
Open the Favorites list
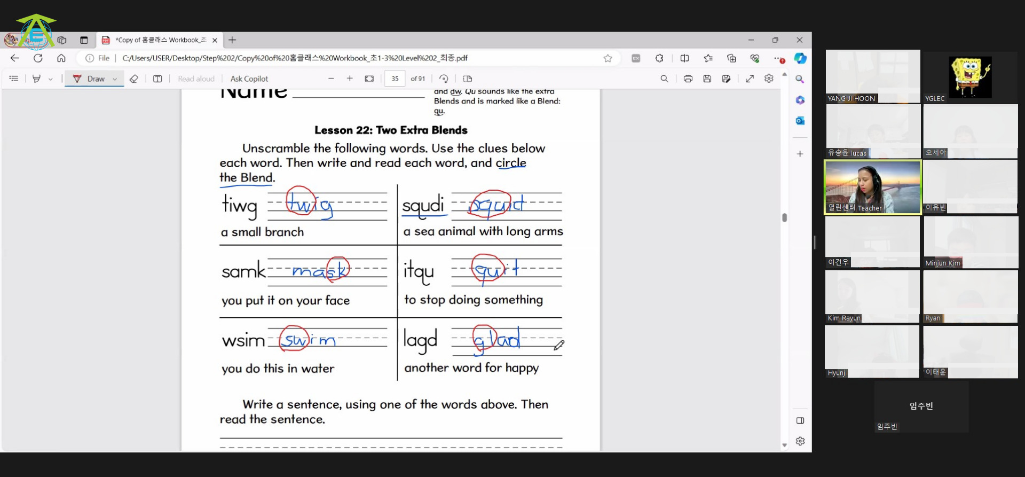[708, 58]
